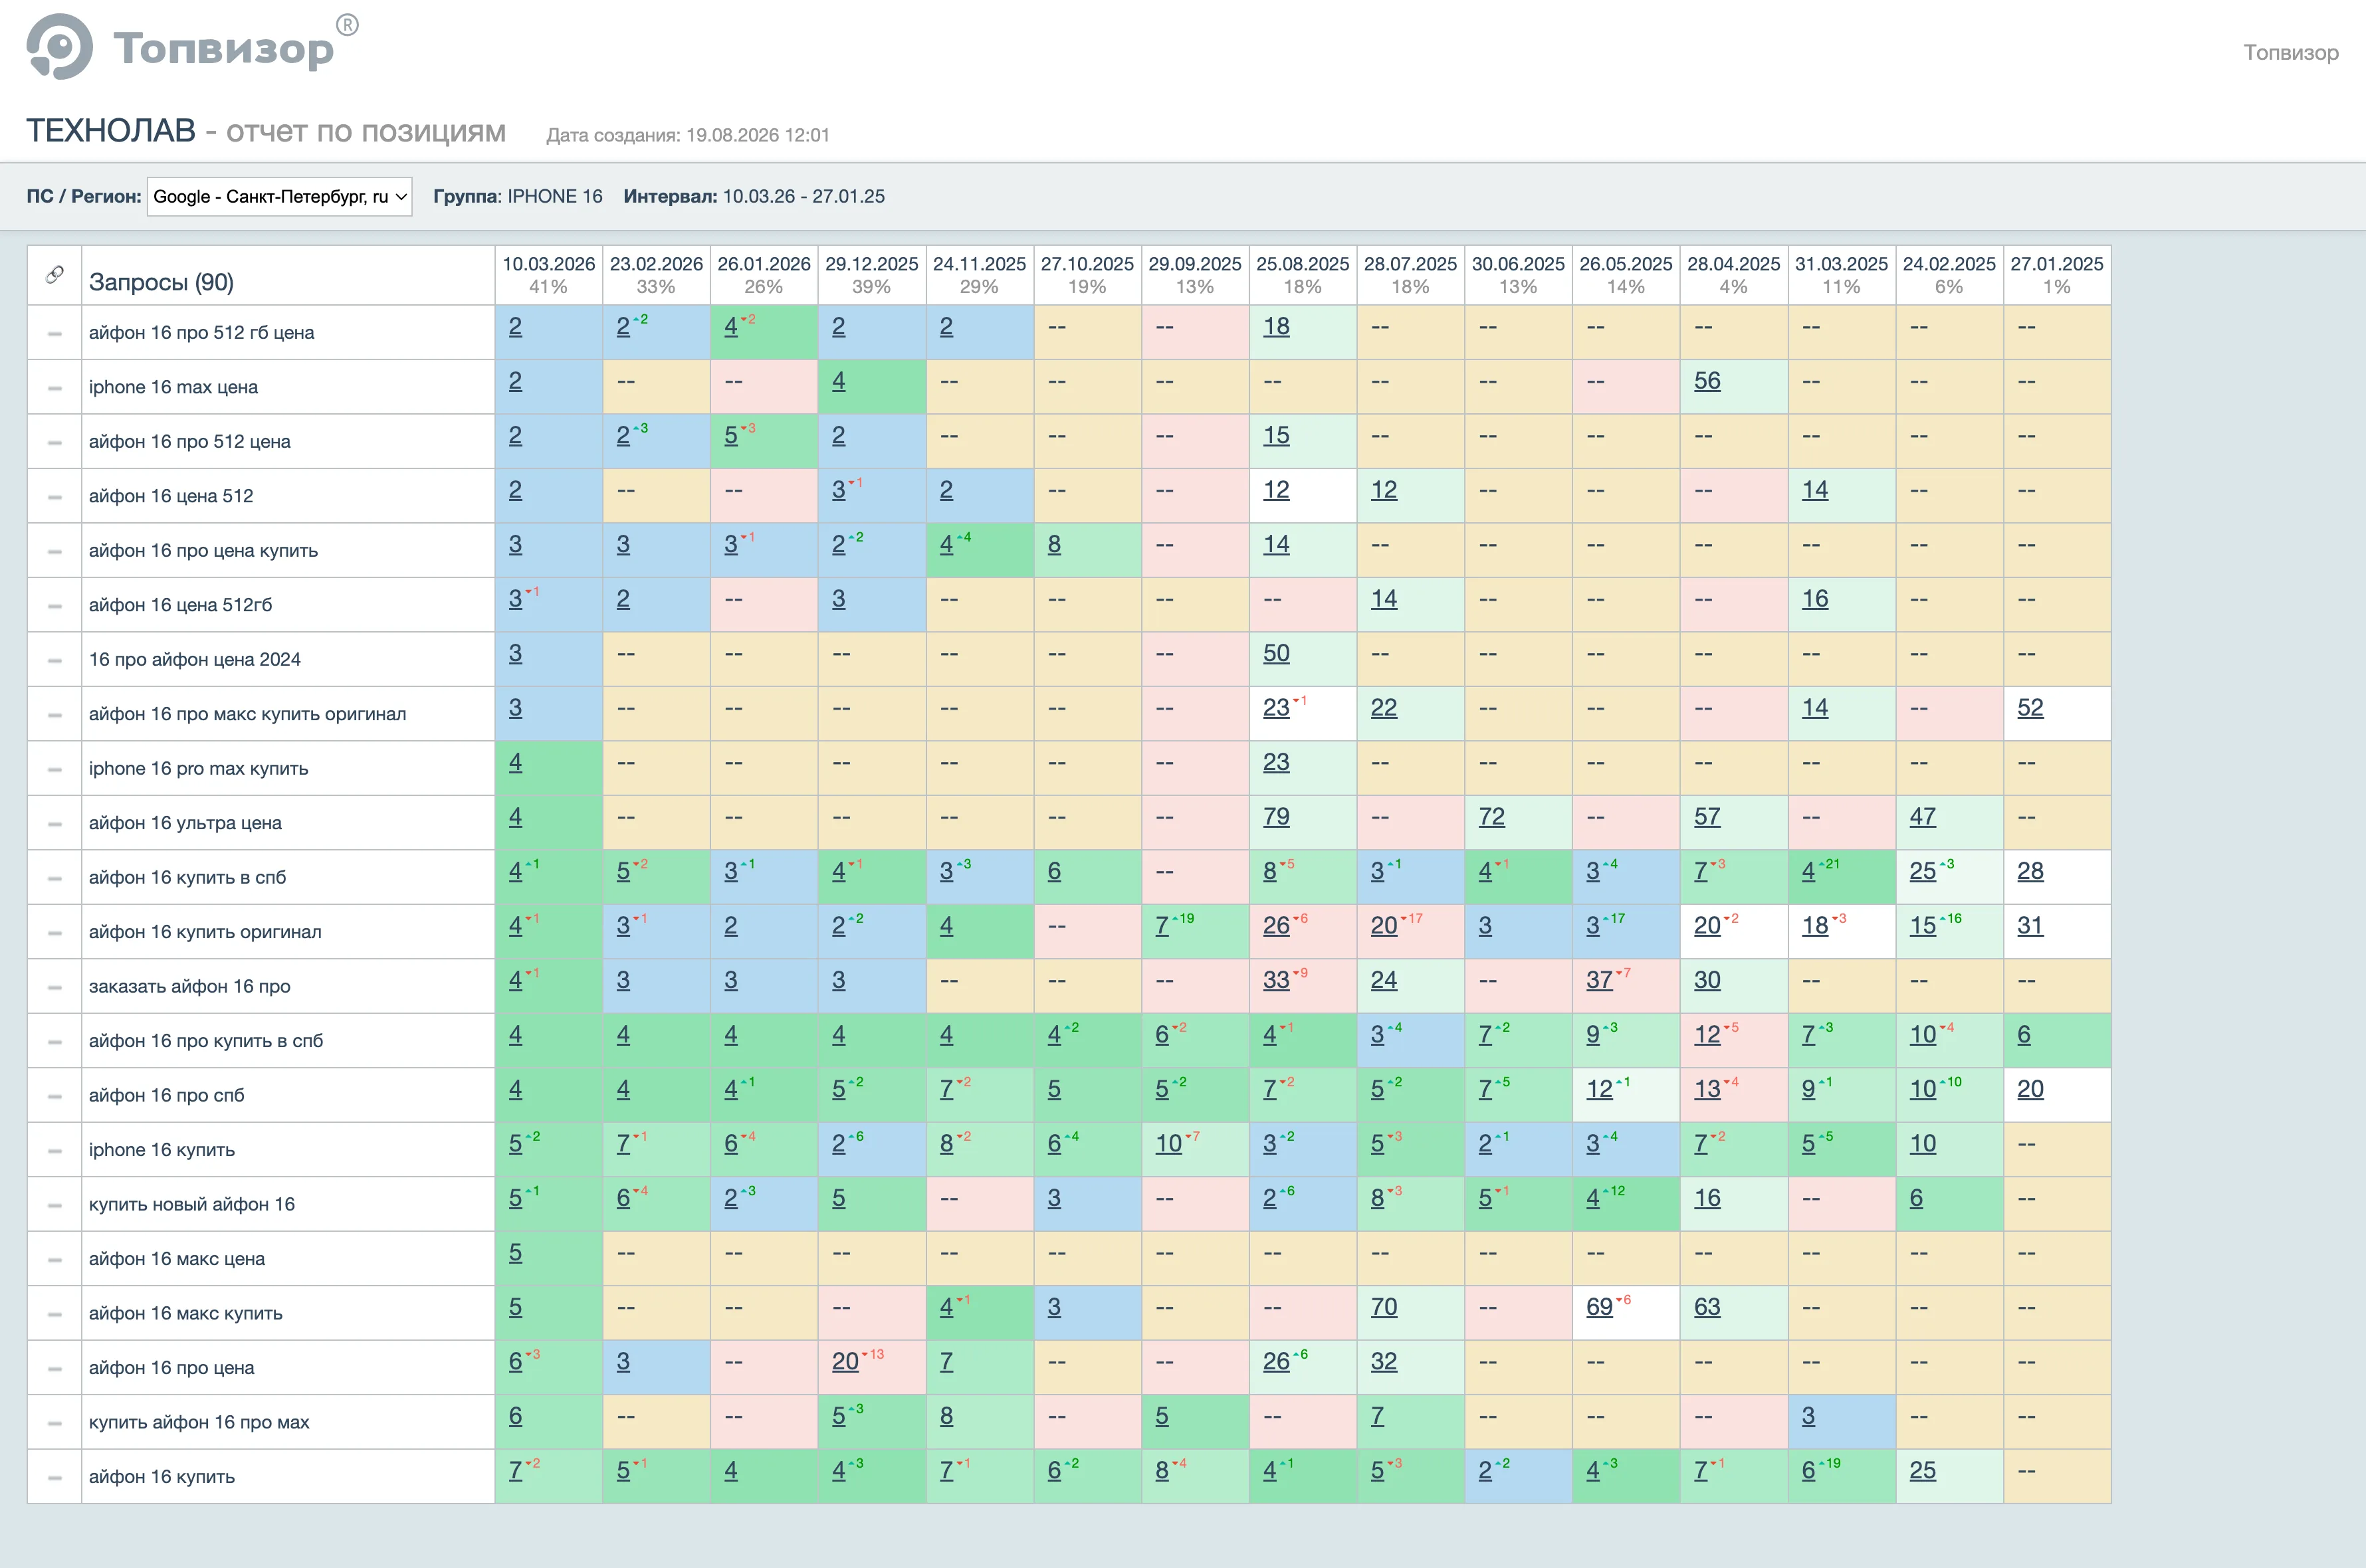Click query text айфон 16 про 512 цена

(x=190, y=442)
